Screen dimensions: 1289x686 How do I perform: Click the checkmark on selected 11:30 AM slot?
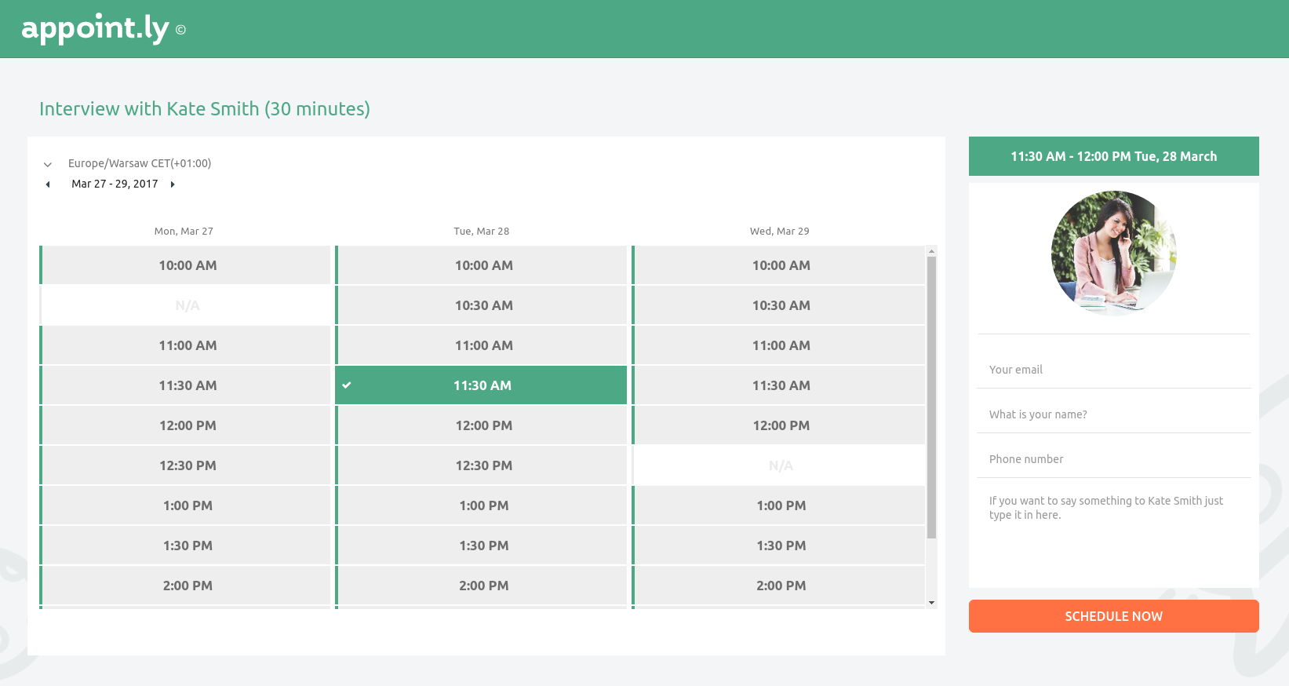click(x=347, y=385)
